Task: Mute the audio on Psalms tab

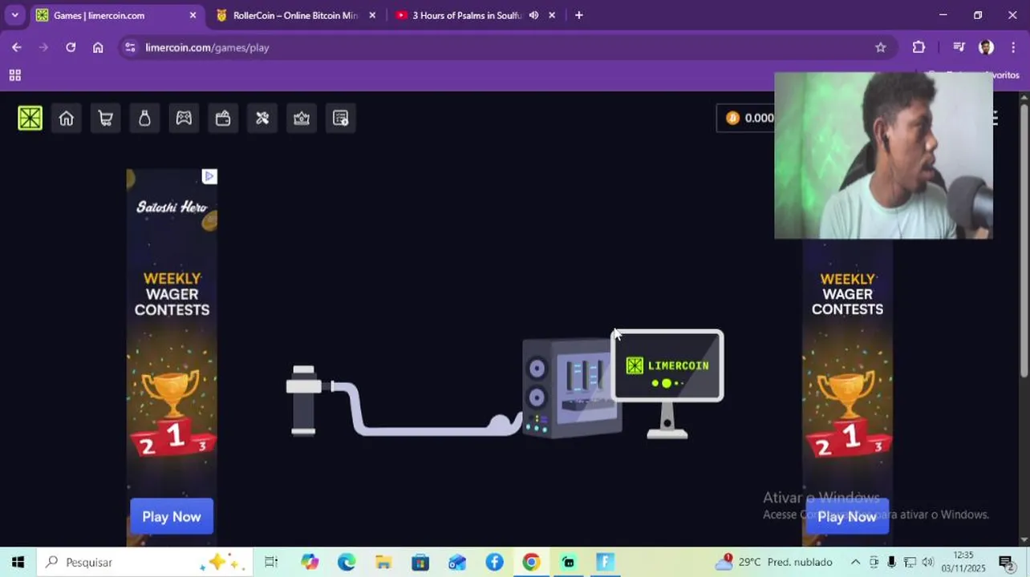Action: [x=533, y=15]
